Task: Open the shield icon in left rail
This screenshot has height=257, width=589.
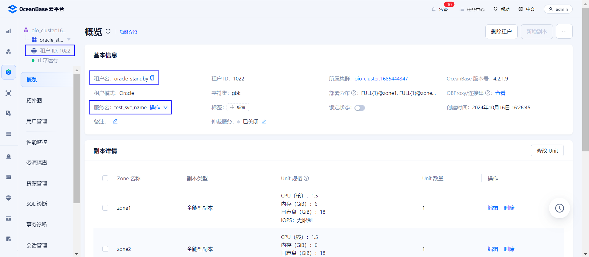Action: point(9,198)
